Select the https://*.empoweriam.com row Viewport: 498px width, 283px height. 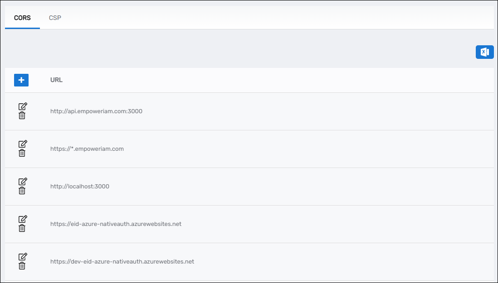click(249, 149)
